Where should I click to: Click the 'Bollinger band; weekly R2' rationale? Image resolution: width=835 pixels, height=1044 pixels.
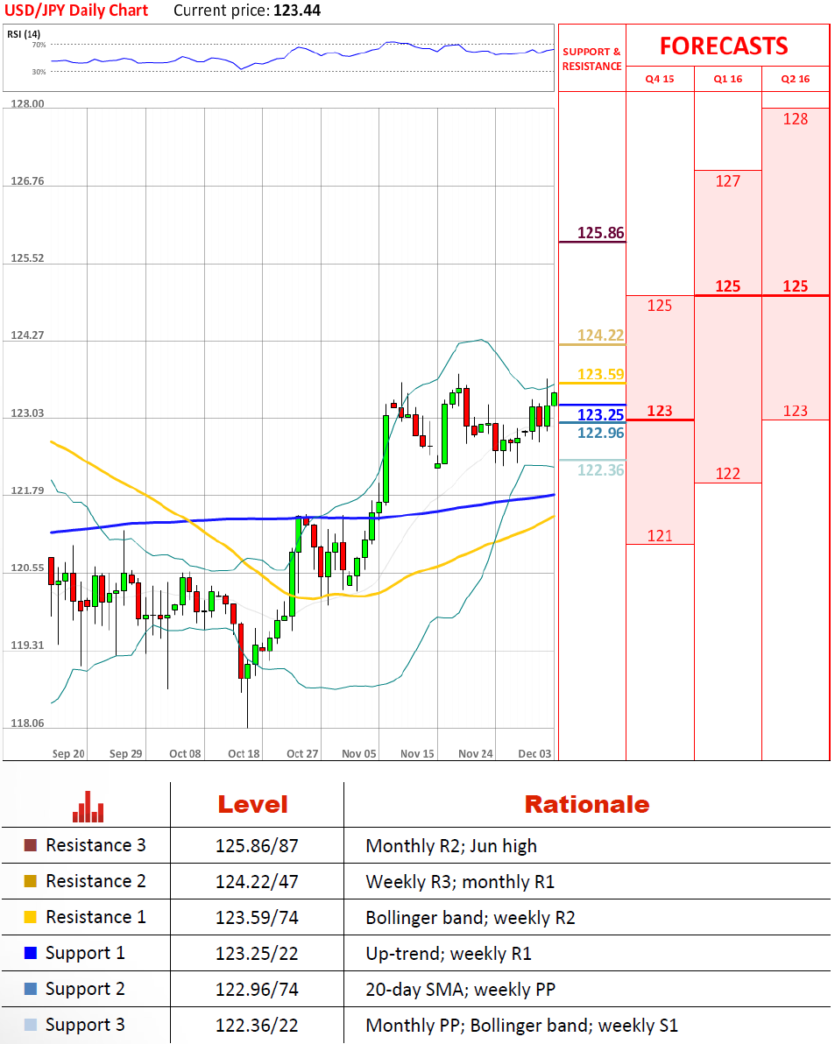pos(471,918)
